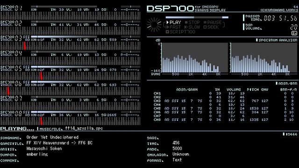Screen dimensions: 299x168
Task: Select the SEEK option
Action: [211, 27]
